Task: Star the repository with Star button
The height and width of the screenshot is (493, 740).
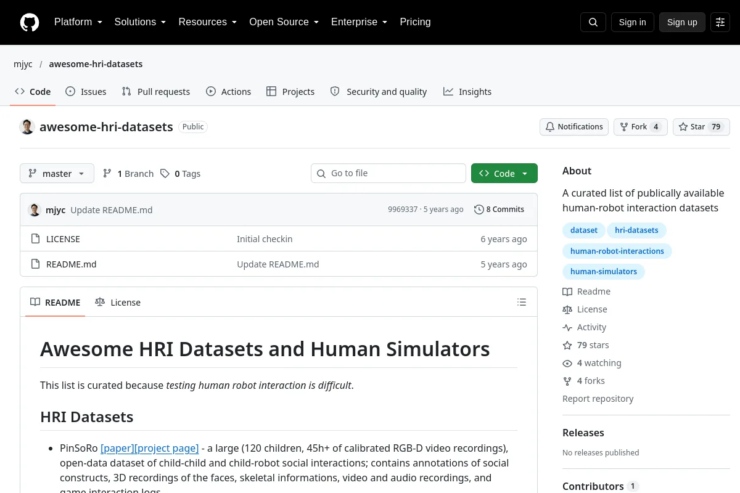Action: point(701,127)
